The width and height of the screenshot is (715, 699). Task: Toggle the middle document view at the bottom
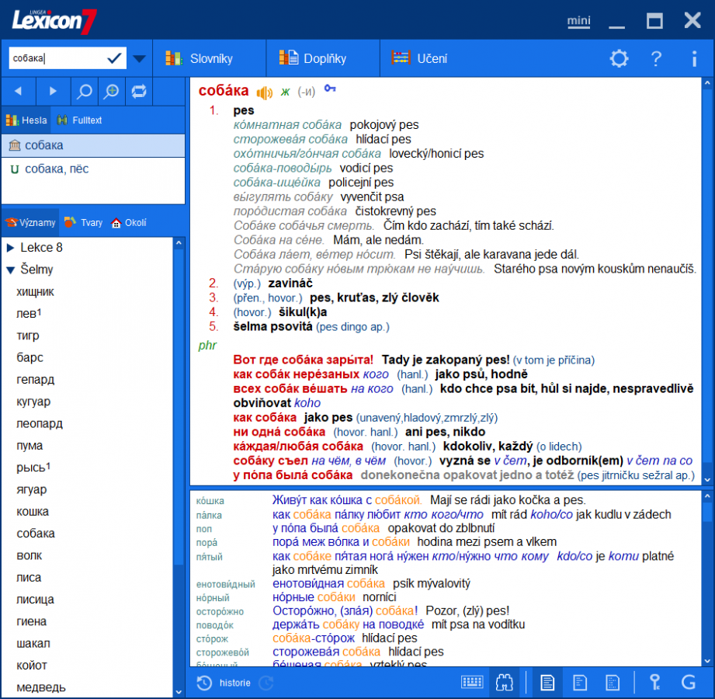[x=580, y=683]
